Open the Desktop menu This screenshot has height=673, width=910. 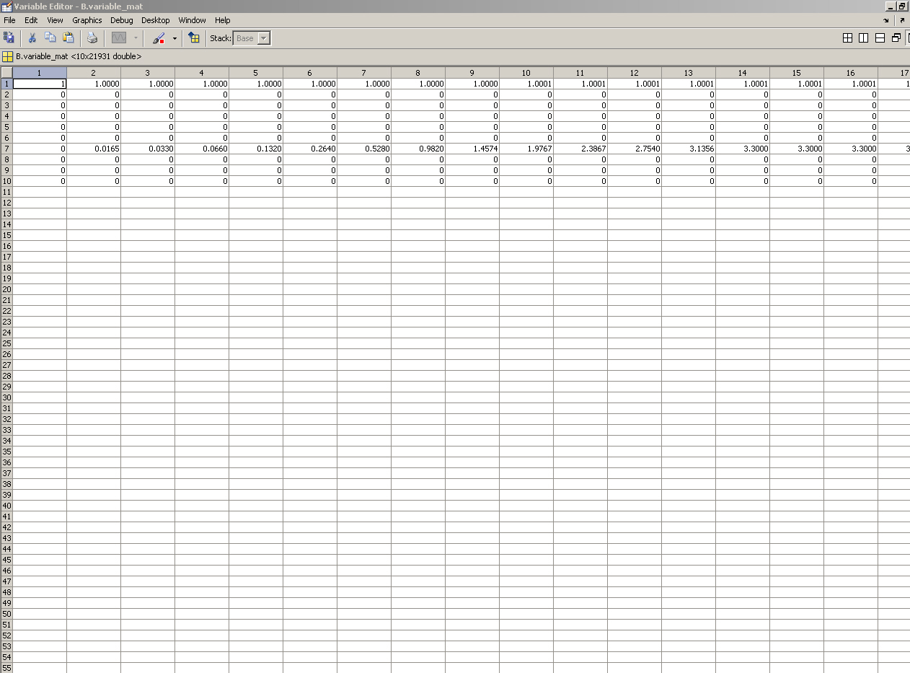pos(156,20)
